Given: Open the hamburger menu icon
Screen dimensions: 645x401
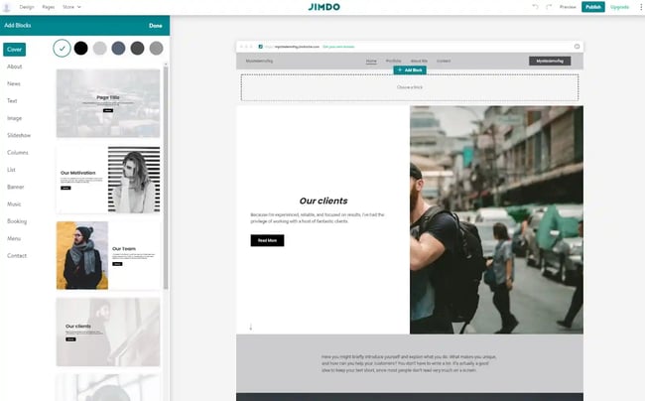Looking at the screenshot, I should pos(8,6).
